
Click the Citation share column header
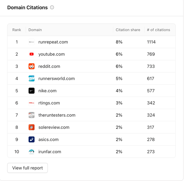click(x=128, y=30)
